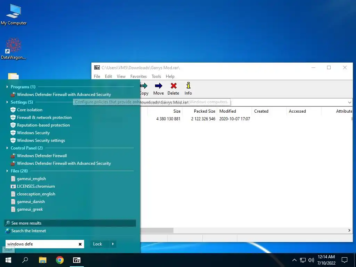
Task: Click the Lock button
Action: coord(100,244)
